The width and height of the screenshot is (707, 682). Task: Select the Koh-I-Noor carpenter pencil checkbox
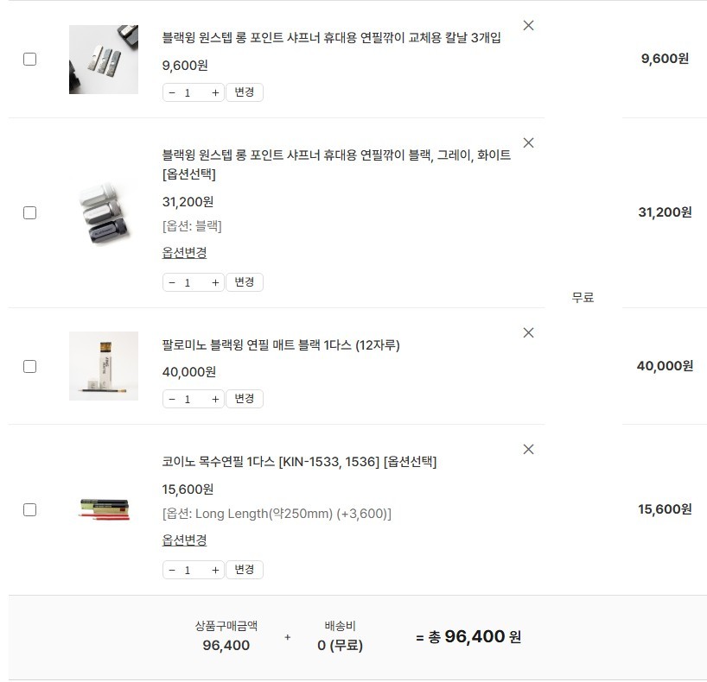tap(29, 509)
